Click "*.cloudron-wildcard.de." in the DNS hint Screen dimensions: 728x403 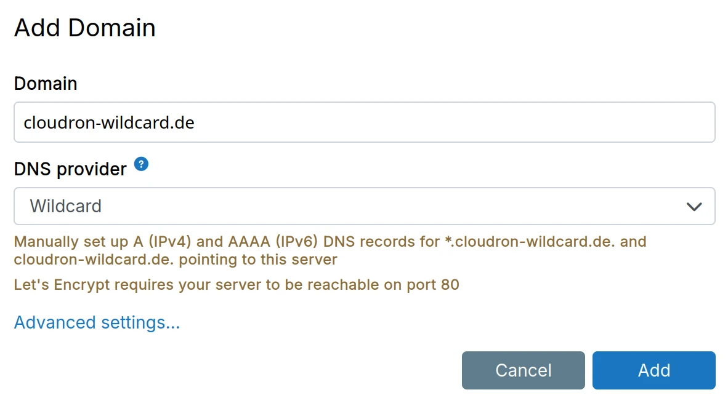tap(530, 241)
